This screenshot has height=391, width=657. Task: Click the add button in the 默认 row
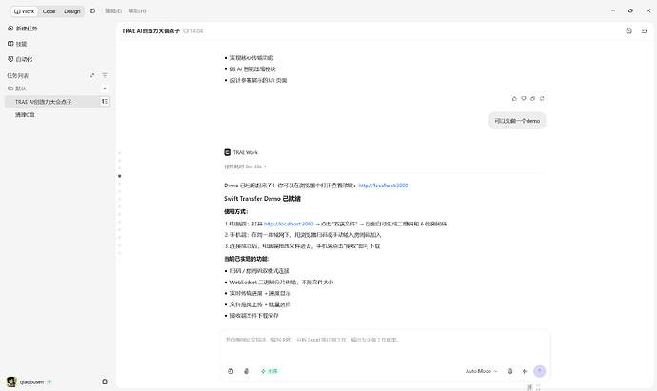105,88
